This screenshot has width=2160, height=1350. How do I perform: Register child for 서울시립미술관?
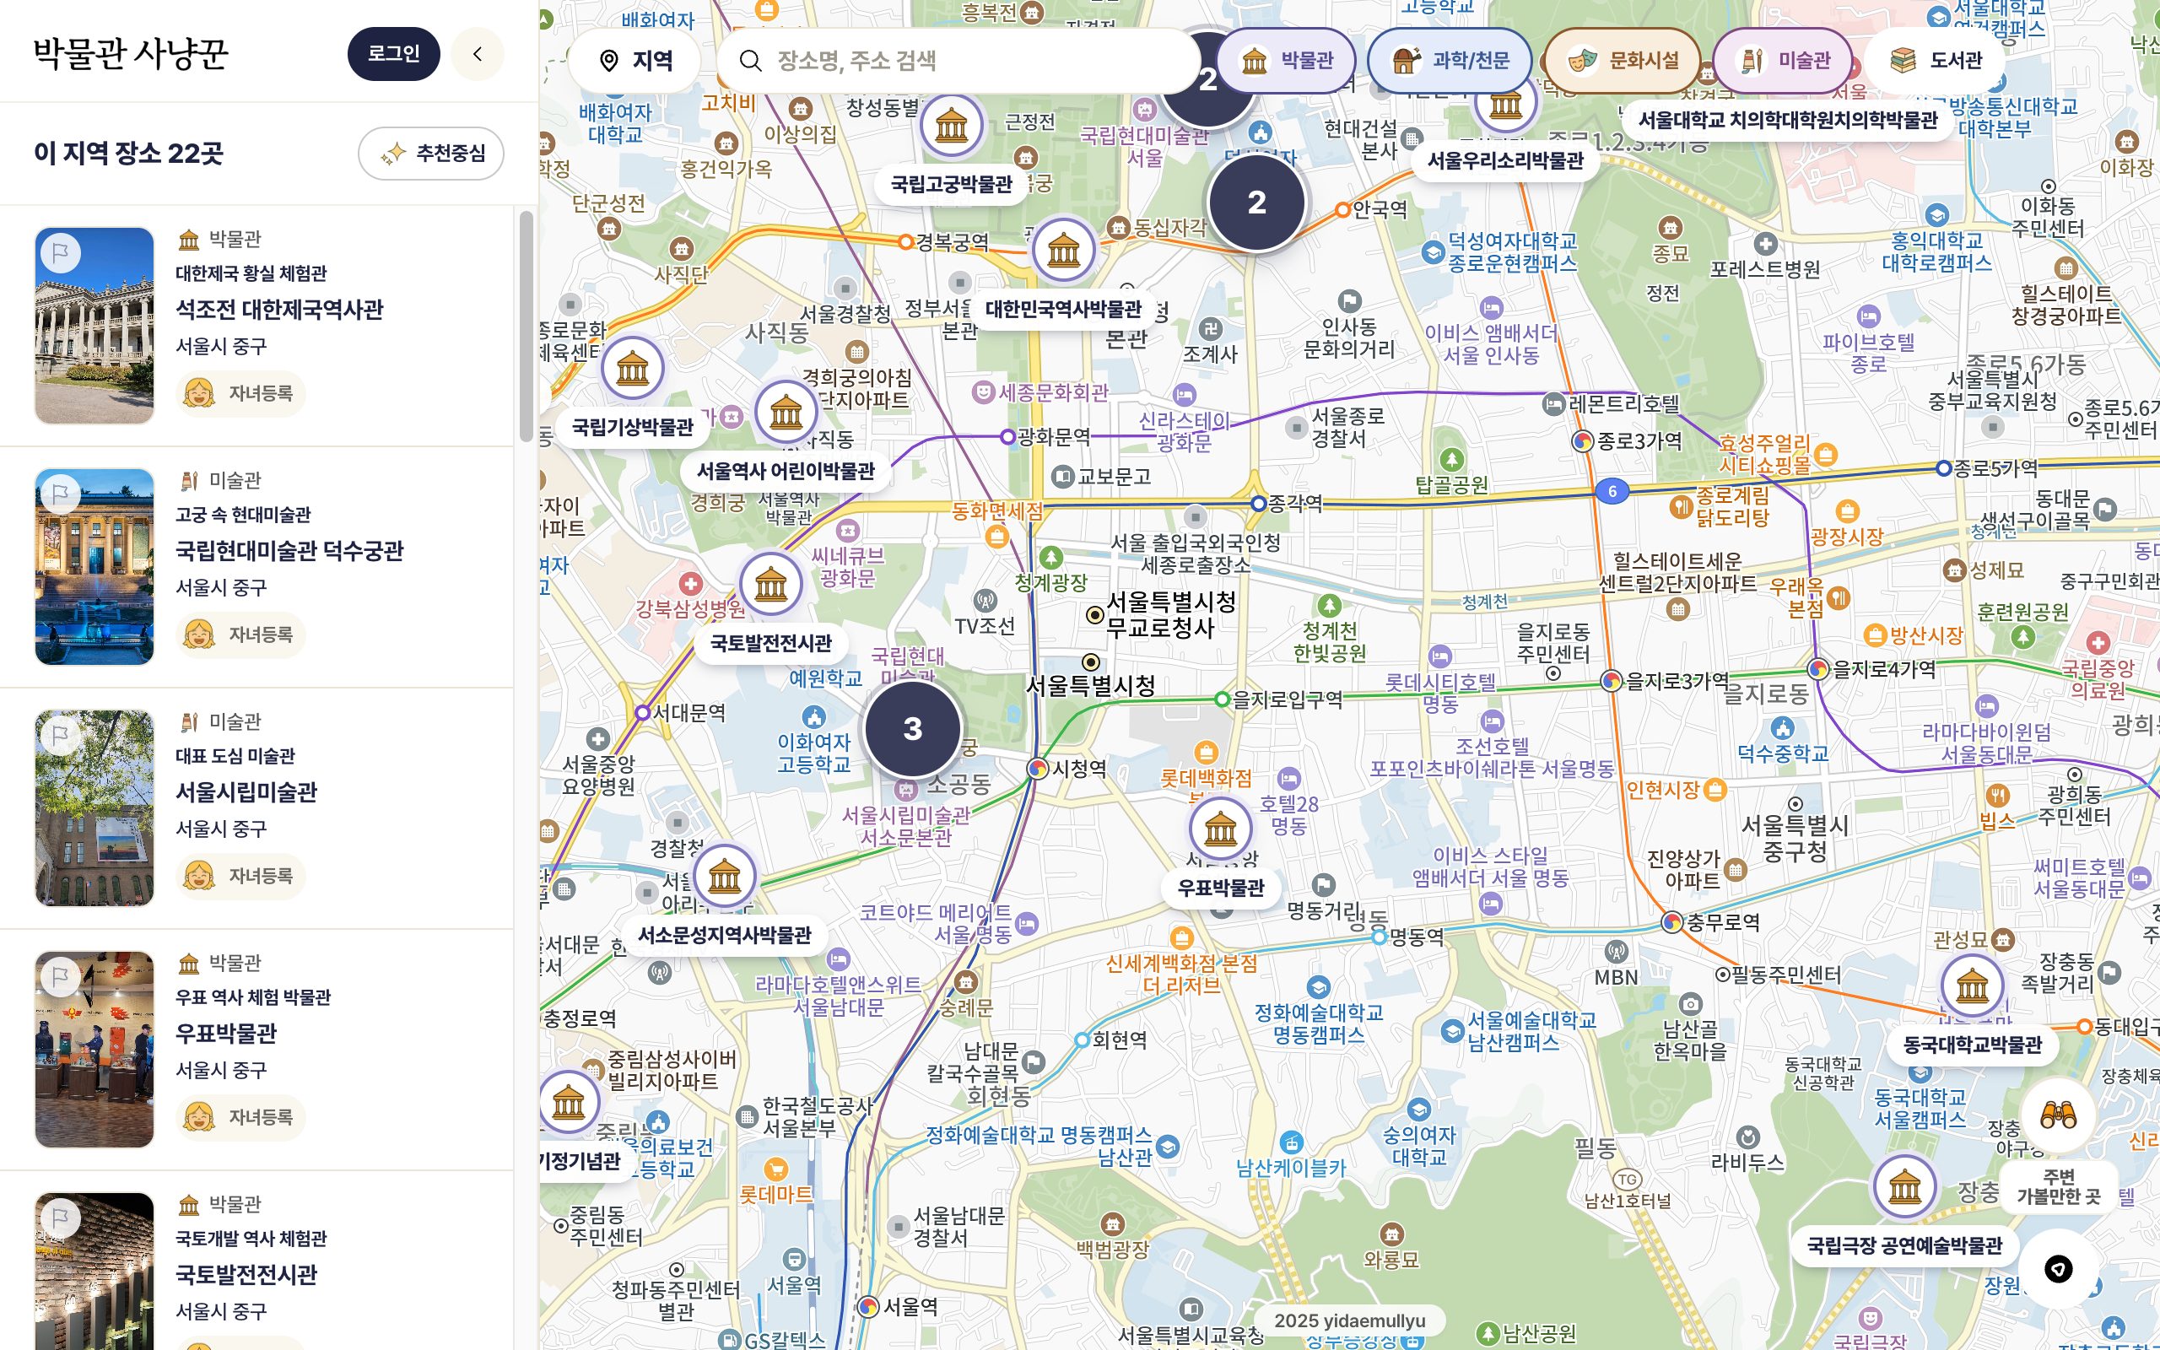coord(241,876)
